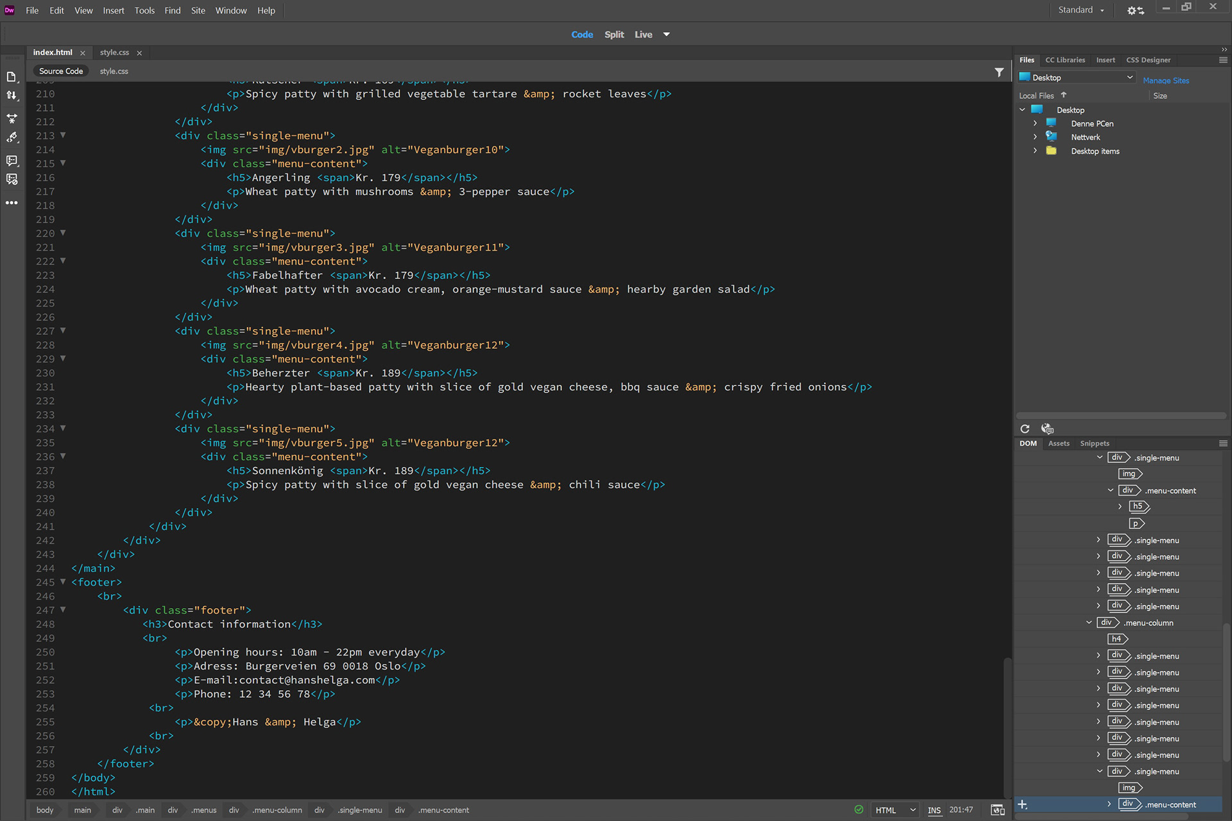This screenshot has width=1232, height=821.
Task: Open the Snippets tab
Action: pyautogui.click(x=1095, y=444)
